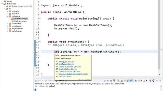Click the HashSetDemo.java file icon
163x91 pixels.
(x=12, y=19)
